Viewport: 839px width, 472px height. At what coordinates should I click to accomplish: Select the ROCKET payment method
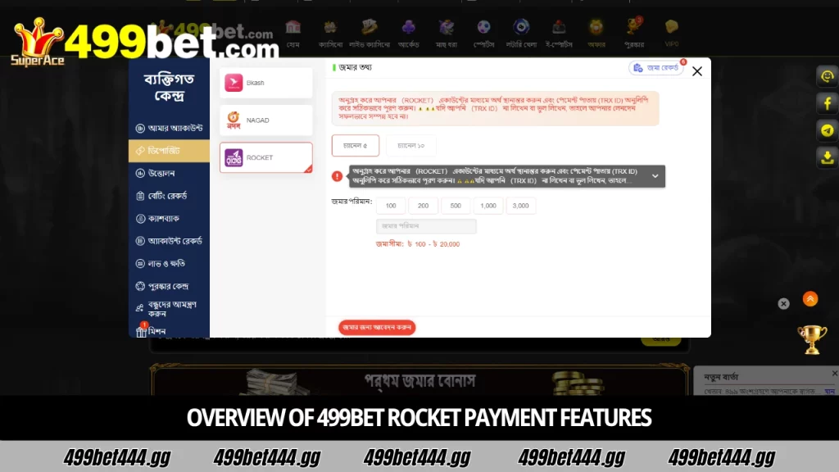[x=266, y=157]
